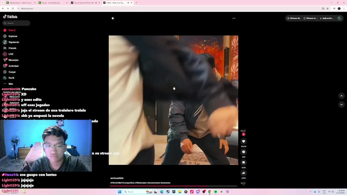This screenshot has width=347, height=195.
Task: Click Cargar to upload a video
Action: pos(9,72)
